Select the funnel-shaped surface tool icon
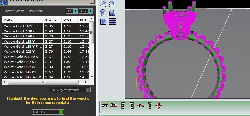Screen dimensions: 250x116 click(103, 12)
